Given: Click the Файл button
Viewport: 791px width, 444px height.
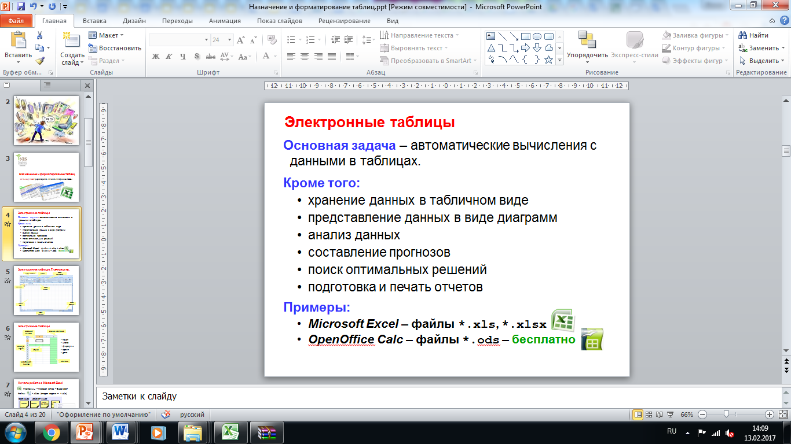Looking at the screenshot, I should (x=16, y=21).
